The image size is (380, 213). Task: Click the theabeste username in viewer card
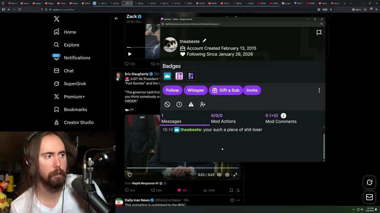coord(189,41)
